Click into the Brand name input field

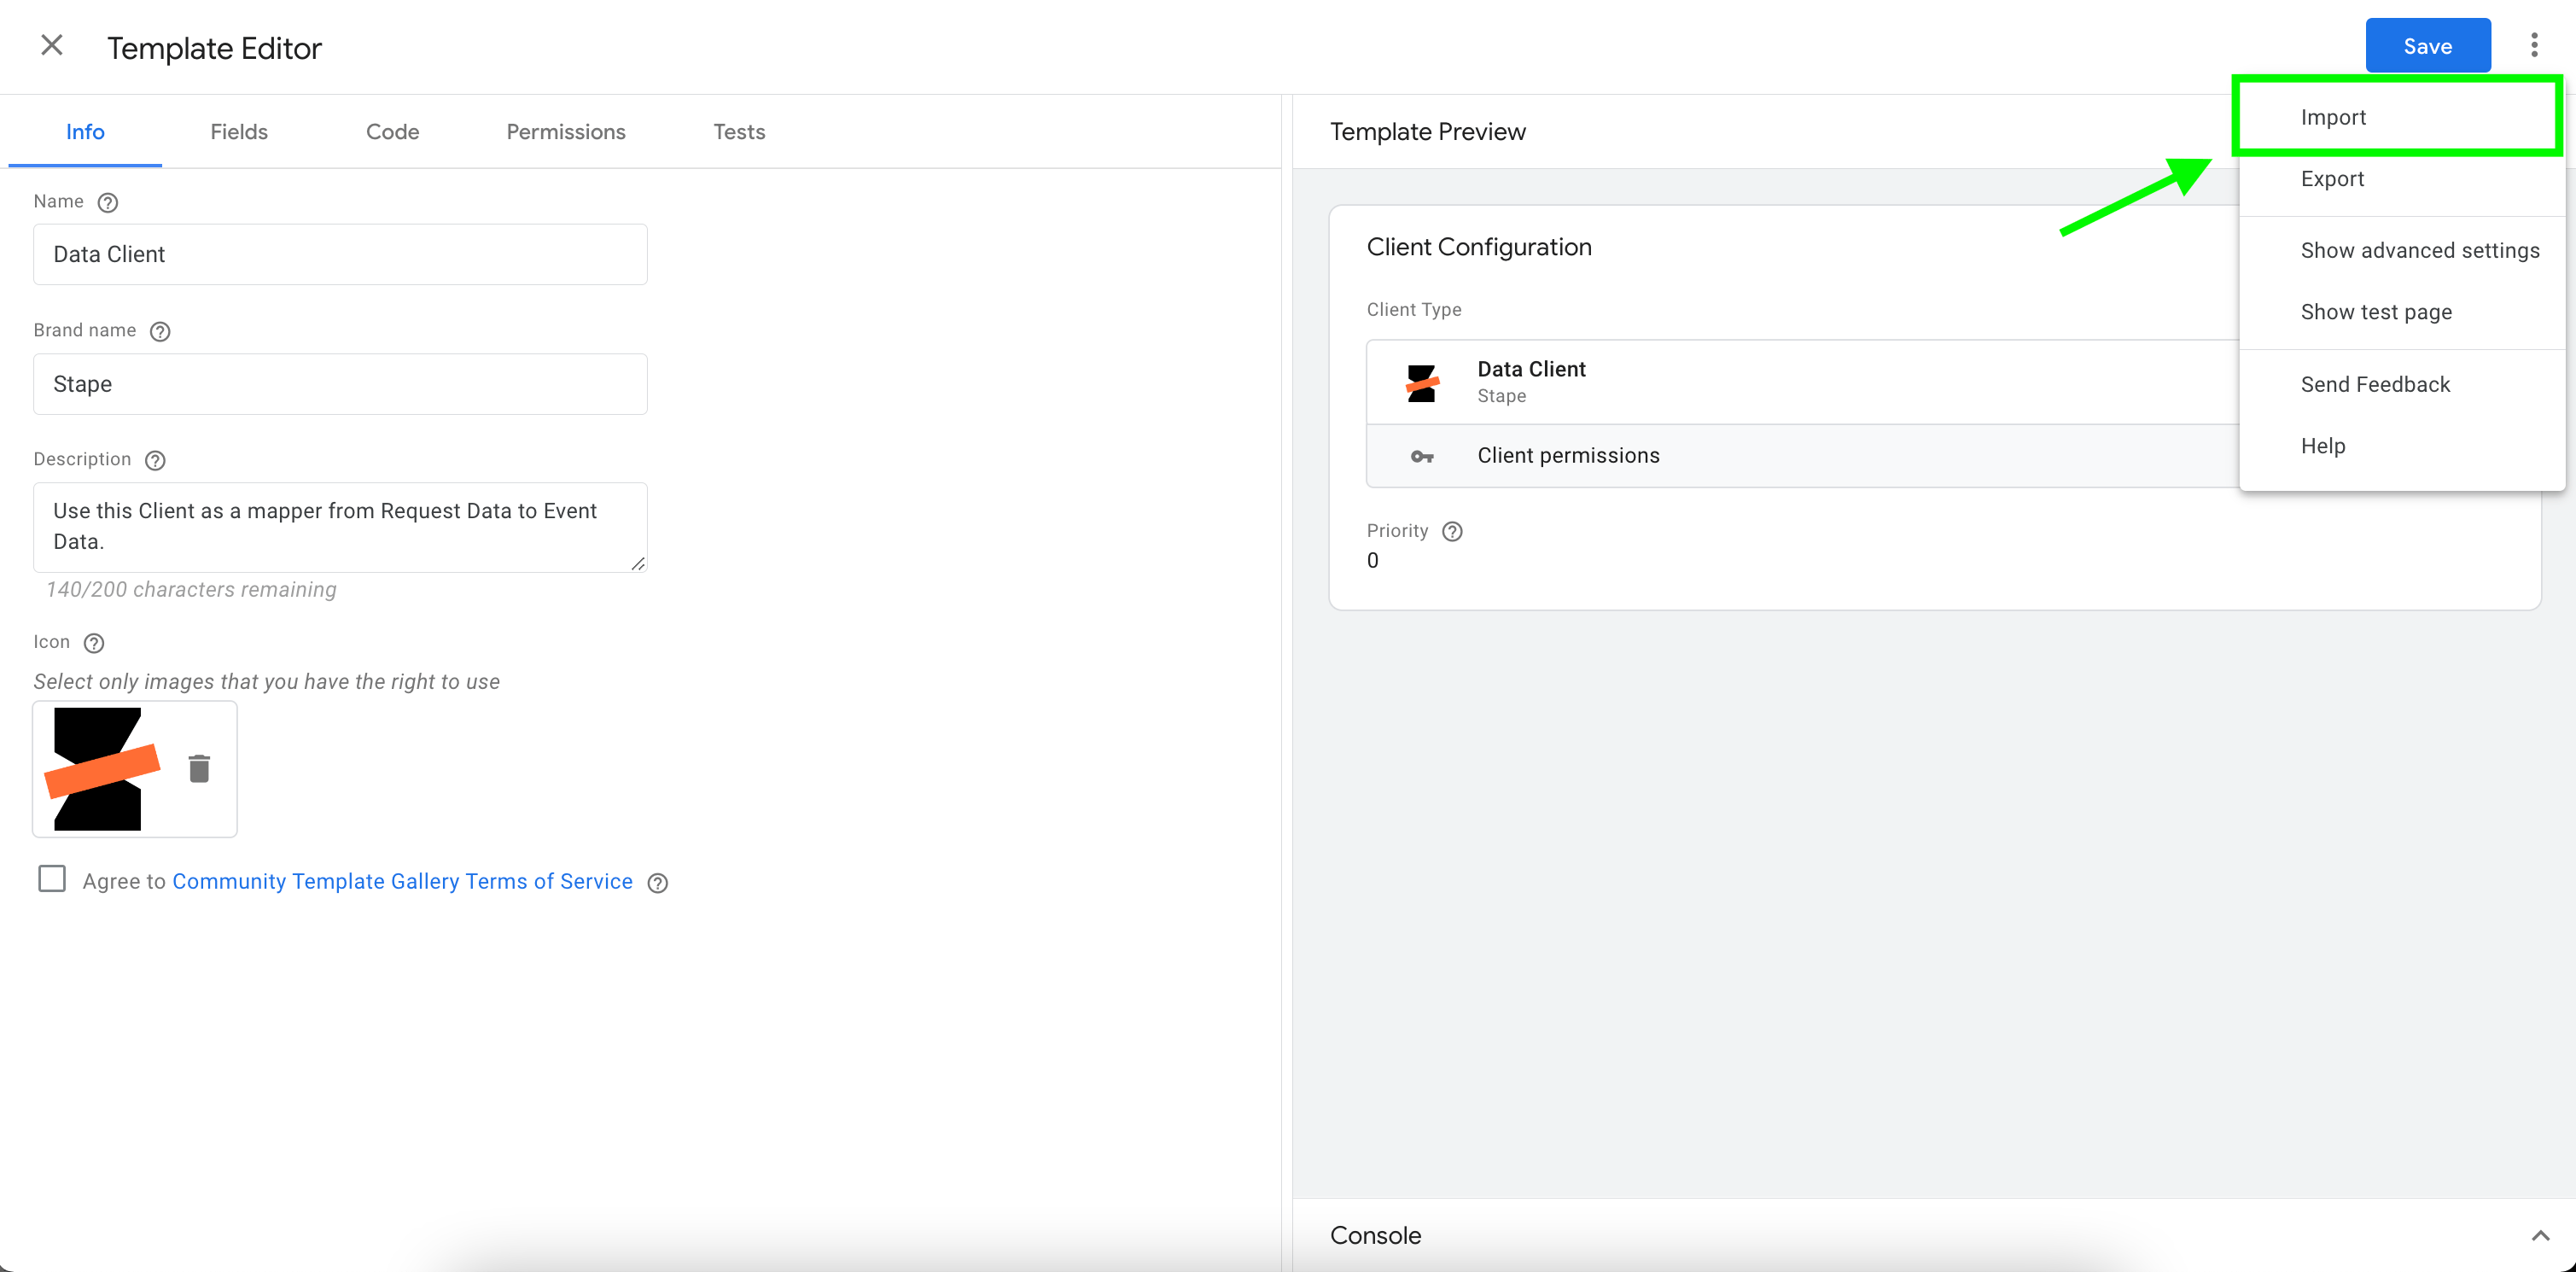tap(340, 384)
